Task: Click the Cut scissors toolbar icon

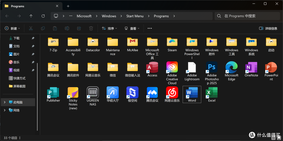Action: [x=31, y=28]
